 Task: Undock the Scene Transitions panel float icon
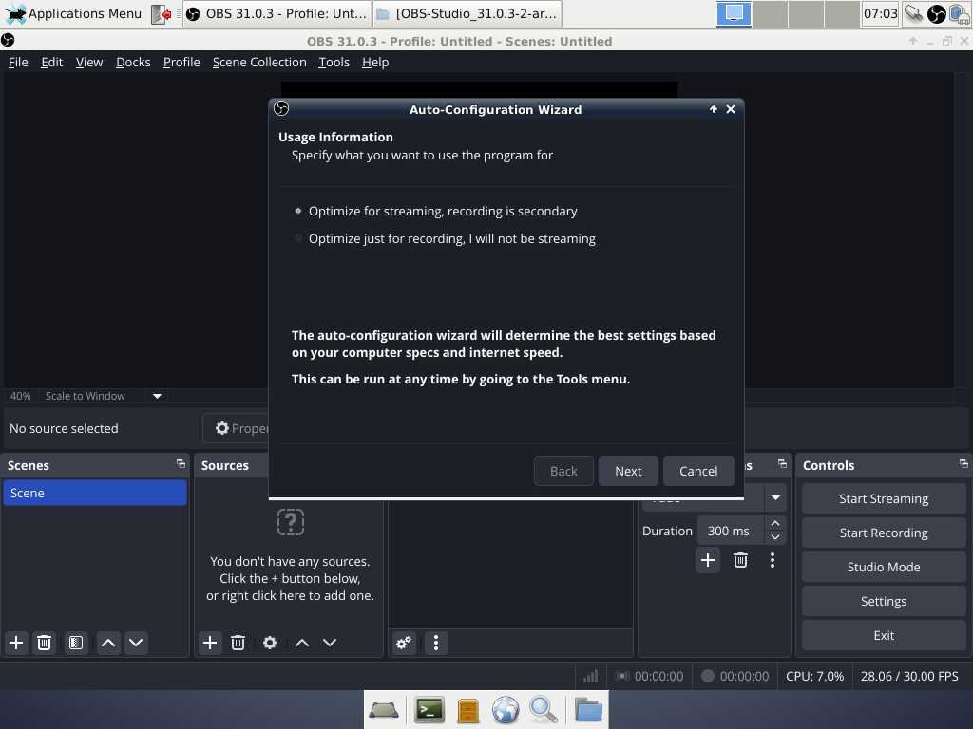point(782,463)
